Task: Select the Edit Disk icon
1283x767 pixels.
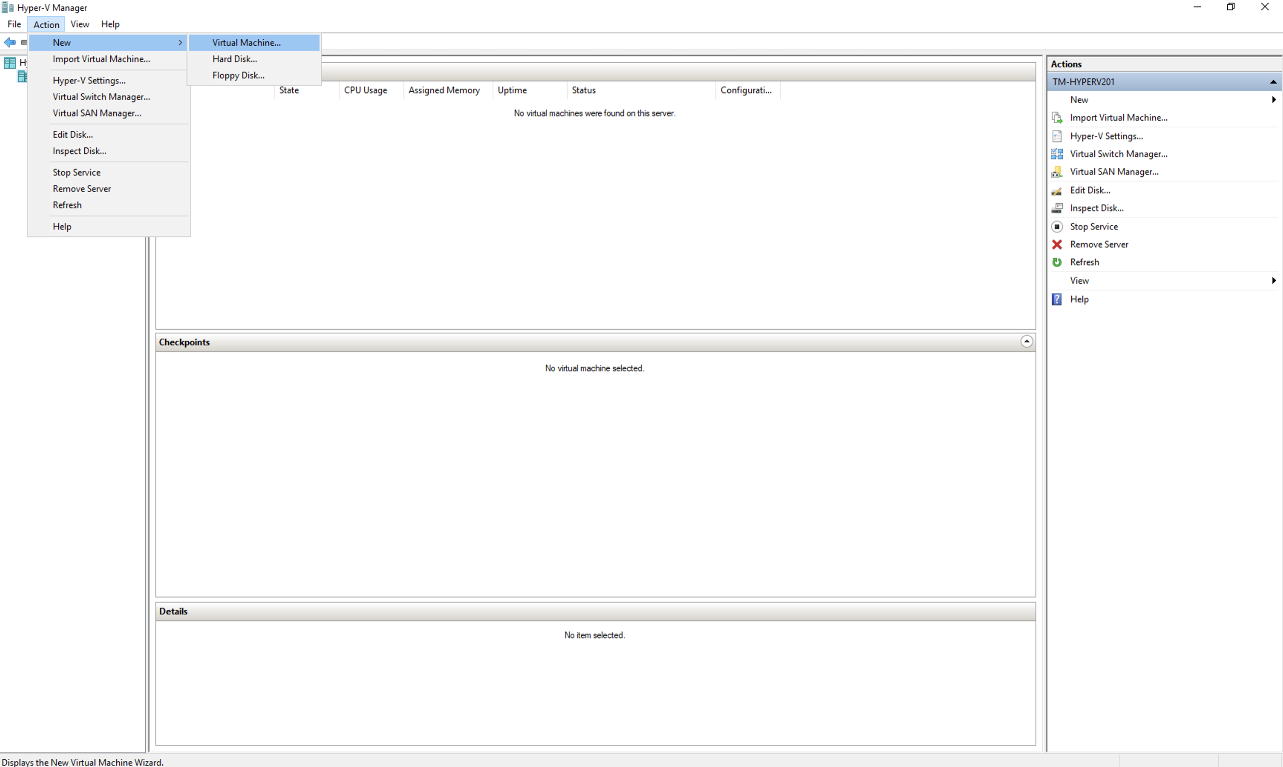Action: (x=1057, y=190)
